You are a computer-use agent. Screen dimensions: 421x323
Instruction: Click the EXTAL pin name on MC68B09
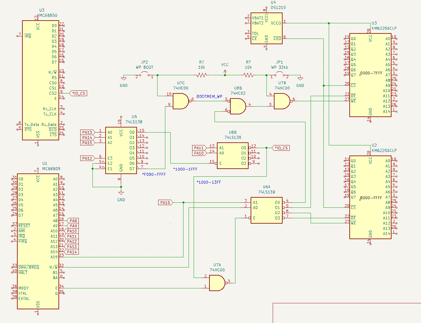pyautogui.click(x=24, y=299)
